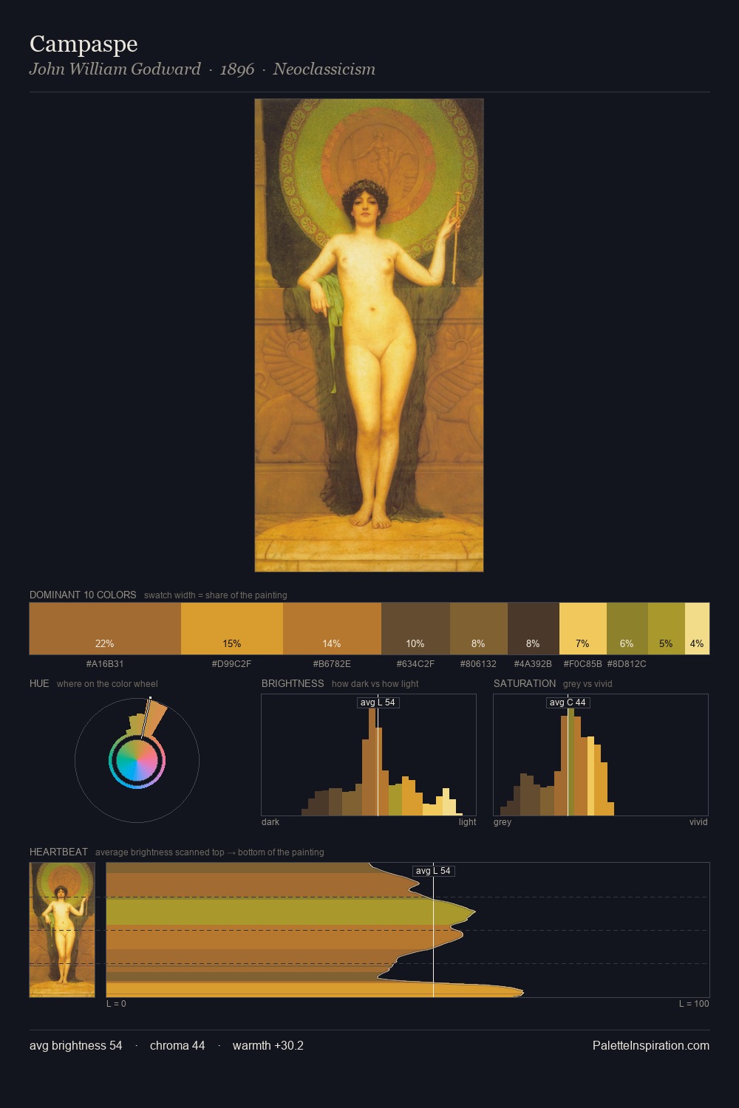Click 'where on the color wheel' caption
This screenshot has width=739, height=1108.
point(107,684)
